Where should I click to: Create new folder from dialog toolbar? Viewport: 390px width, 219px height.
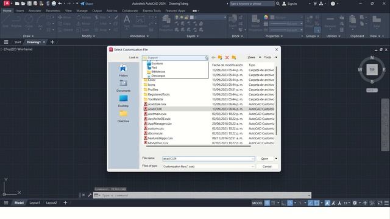(234, 57)
